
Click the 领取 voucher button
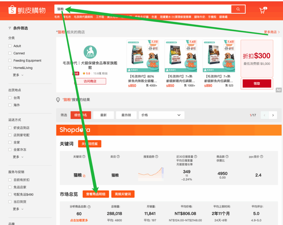pos(257,83)
